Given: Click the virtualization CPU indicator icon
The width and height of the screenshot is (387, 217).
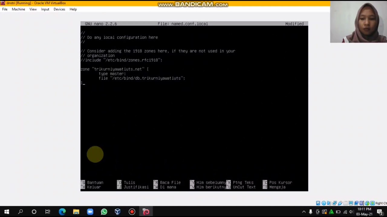Looking at the screenshot, I should (362, 203).
